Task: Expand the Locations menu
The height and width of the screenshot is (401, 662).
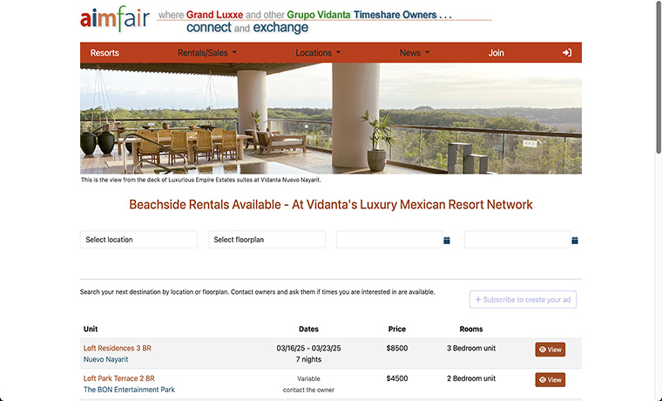Action: (318, 52)
